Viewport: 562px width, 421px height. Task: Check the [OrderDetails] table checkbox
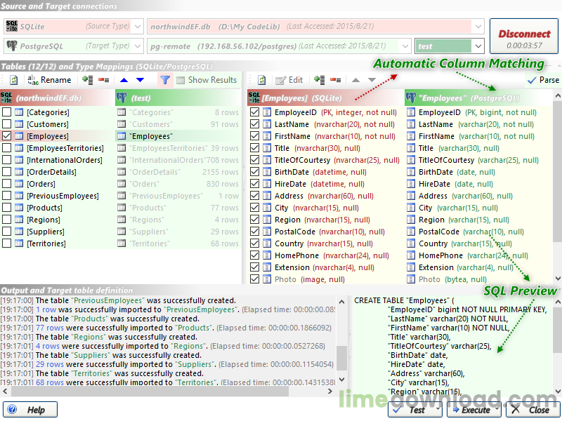pos(6,172)
